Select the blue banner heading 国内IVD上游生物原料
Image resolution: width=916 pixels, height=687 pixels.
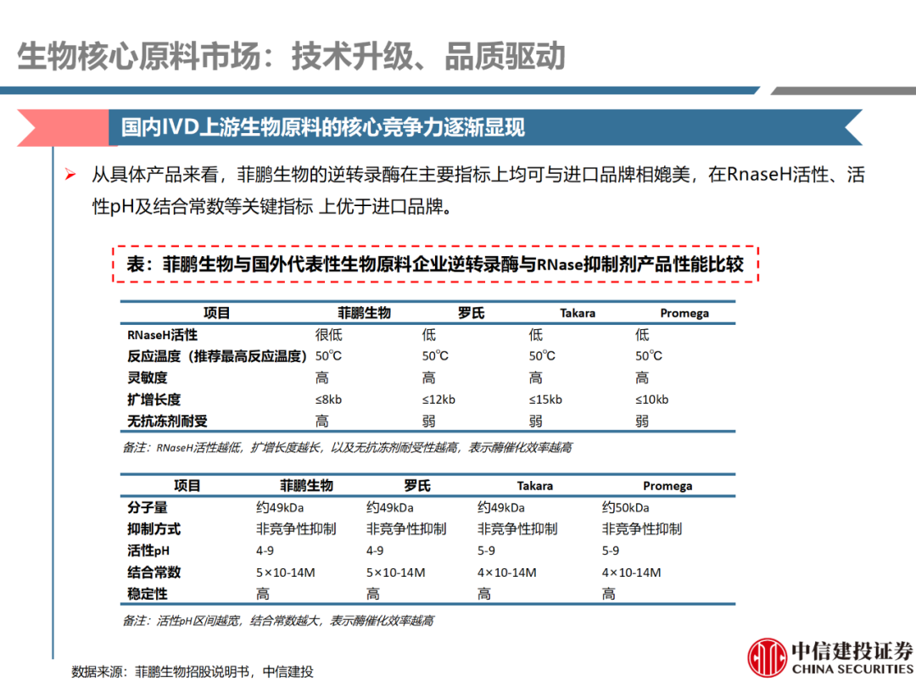point(322,127)
